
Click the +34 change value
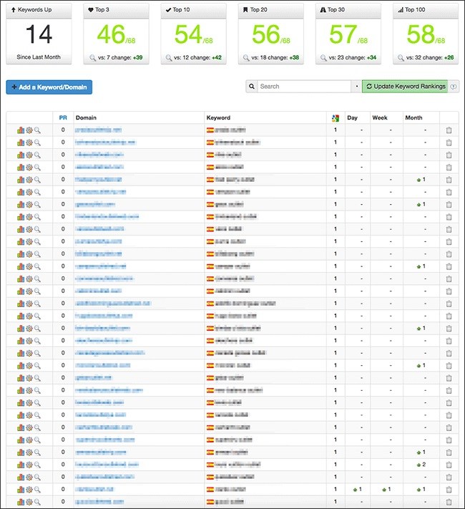tap(371, 57)
